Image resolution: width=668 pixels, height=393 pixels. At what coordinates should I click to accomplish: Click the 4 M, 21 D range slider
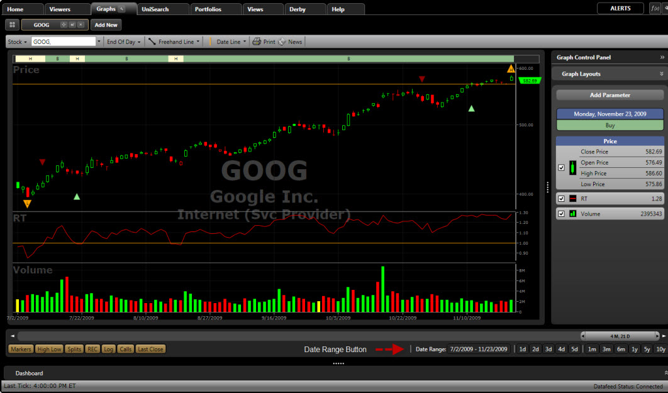point(620,336)
